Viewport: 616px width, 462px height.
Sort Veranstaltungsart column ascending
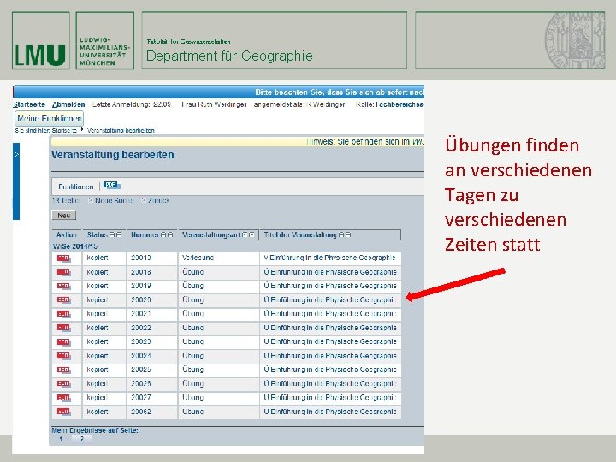(246, 234)
